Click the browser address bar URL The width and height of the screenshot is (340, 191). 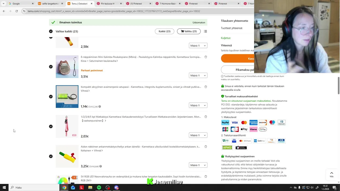click(114, 11)
